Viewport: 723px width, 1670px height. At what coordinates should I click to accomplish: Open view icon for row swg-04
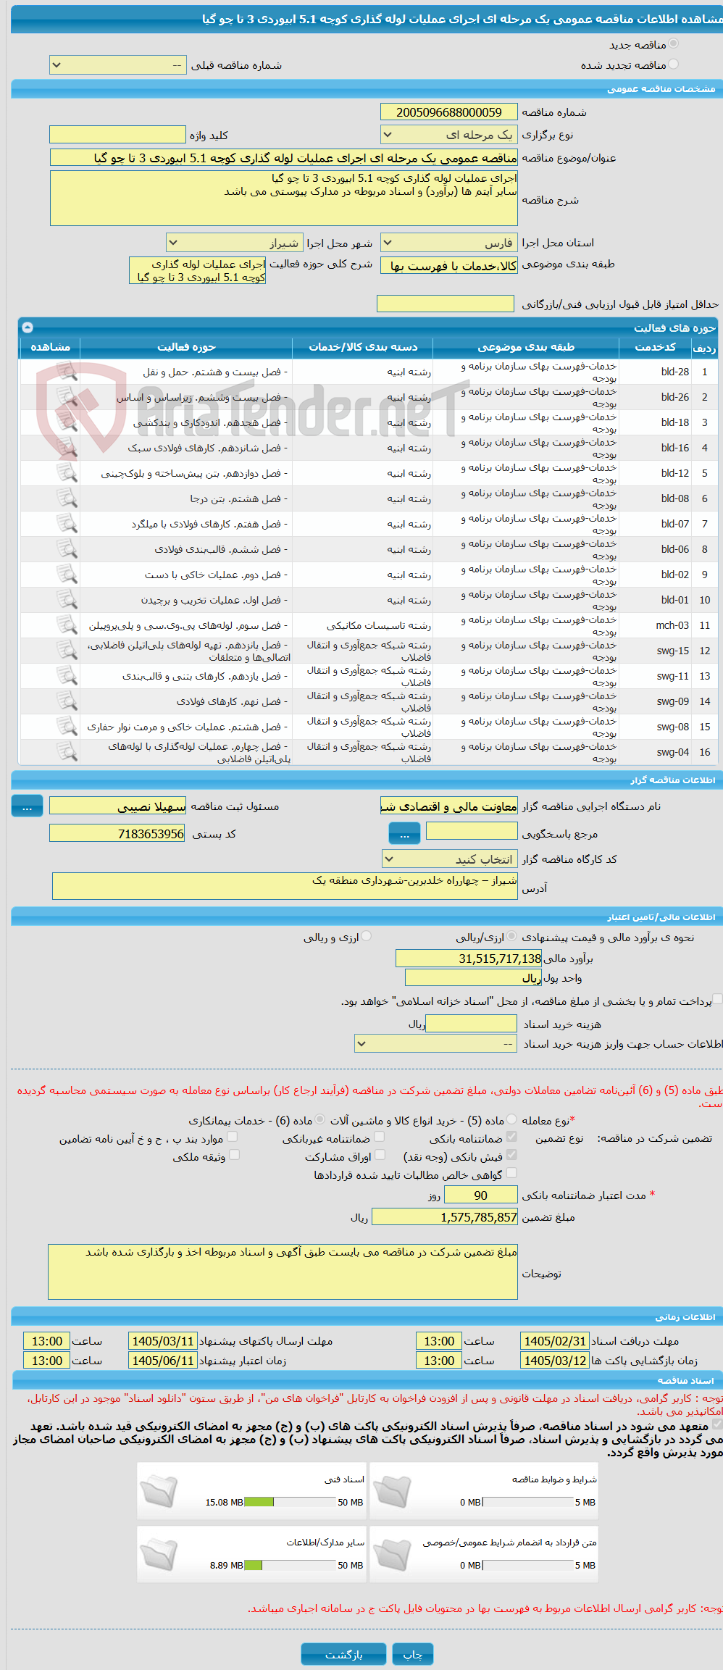pyautogui.click(x=67, y=752)
